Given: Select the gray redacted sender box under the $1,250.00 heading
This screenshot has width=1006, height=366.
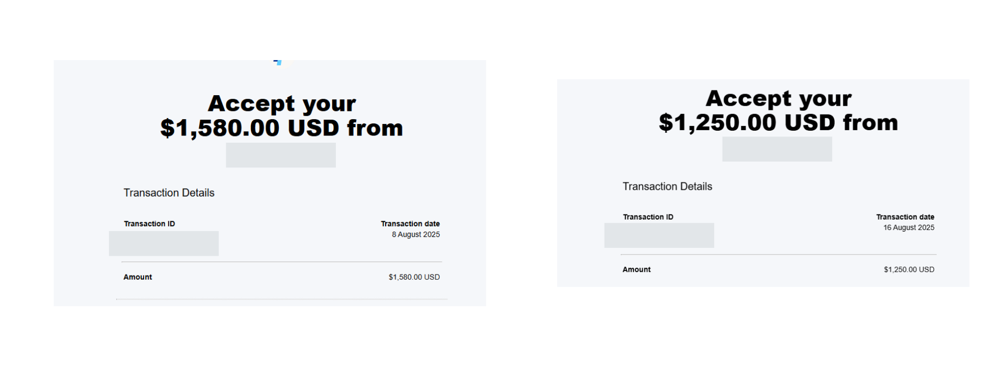Looking at the screenshot, I should 777,149.
